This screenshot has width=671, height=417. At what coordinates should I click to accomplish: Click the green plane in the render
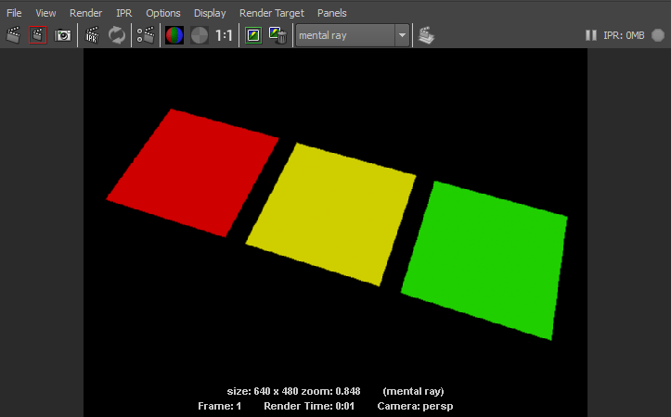click(x=485, y=260)
